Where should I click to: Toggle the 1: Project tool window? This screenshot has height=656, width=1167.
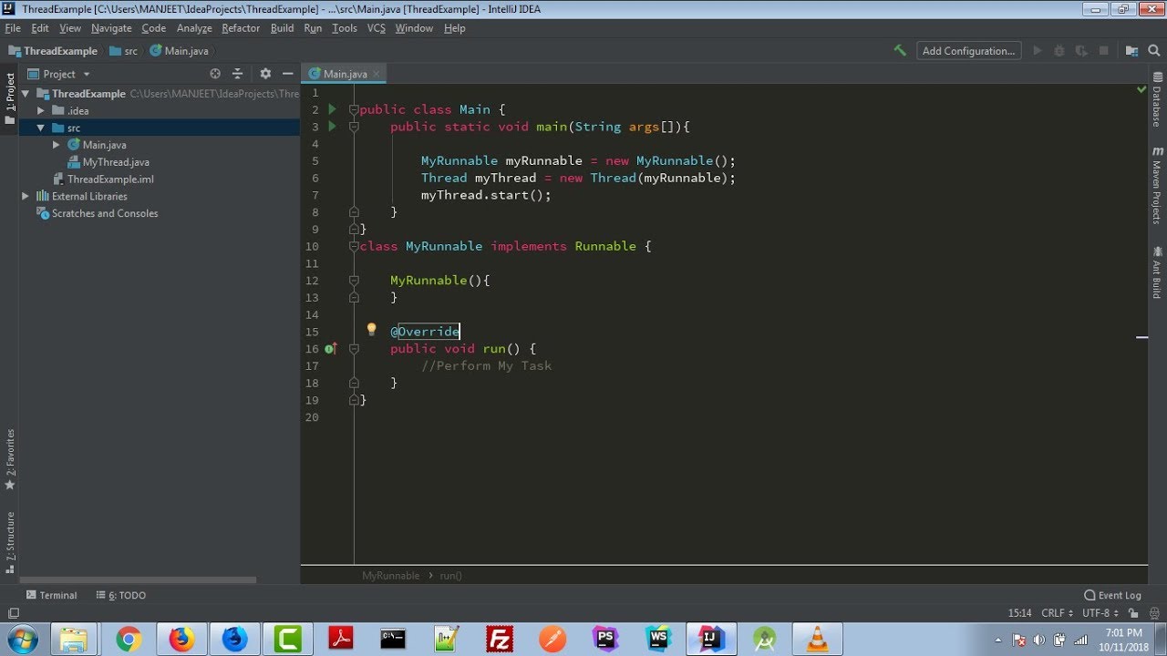click(x=10, y=98)
